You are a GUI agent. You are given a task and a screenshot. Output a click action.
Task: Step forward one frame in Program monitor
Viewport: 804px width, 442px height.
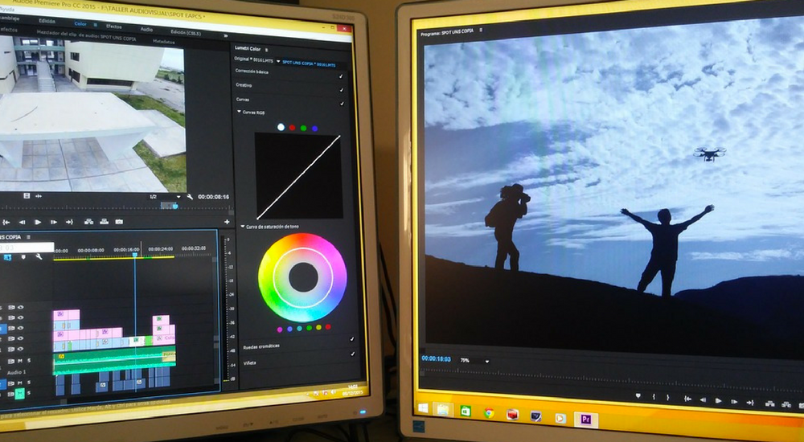tap(733, 399)
